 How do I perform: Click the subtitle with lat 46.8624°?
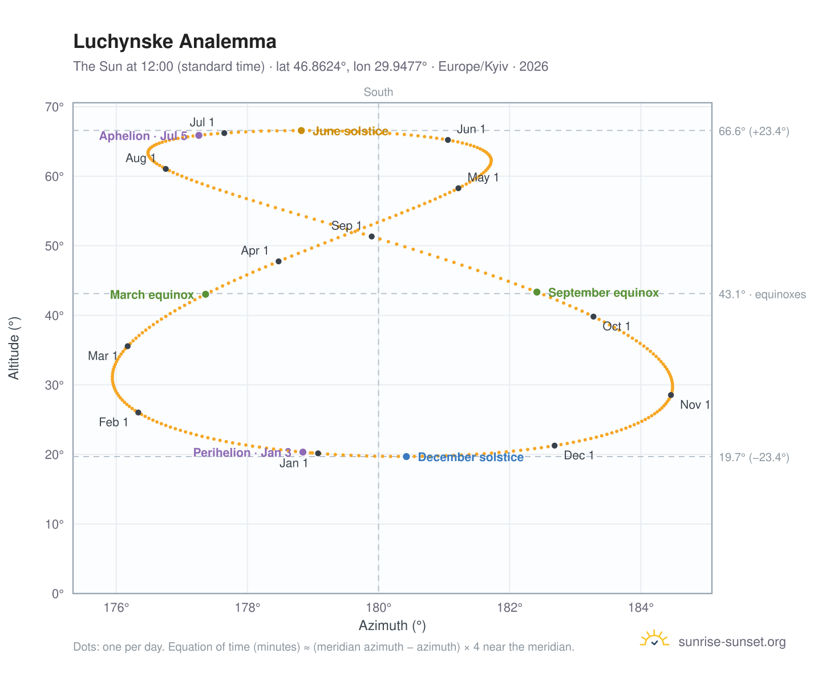pos(311,67)
